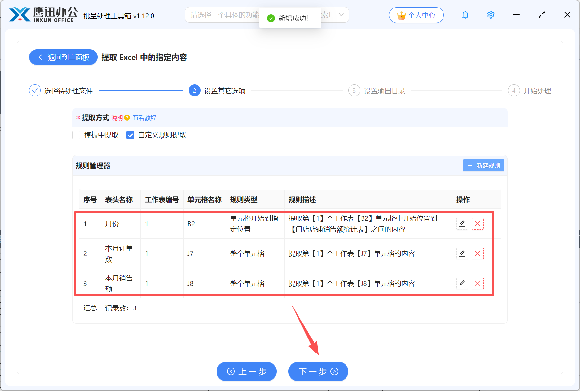Enable the 模板中提取 checkbox
The width and height of the screenshot is (580, 391).
(76, 135)
